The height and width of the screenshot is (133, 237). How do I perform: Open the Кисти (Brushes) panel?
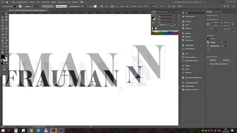[187, 25]
